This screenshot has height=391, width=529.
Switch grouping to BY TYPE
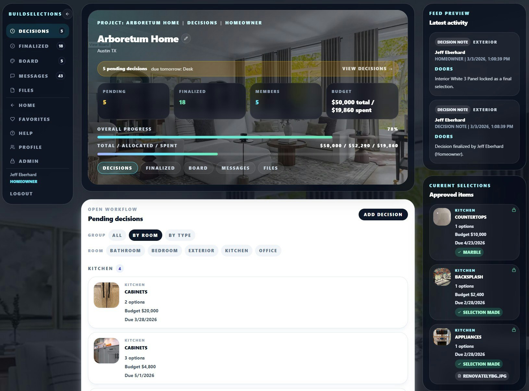[180, 235]
